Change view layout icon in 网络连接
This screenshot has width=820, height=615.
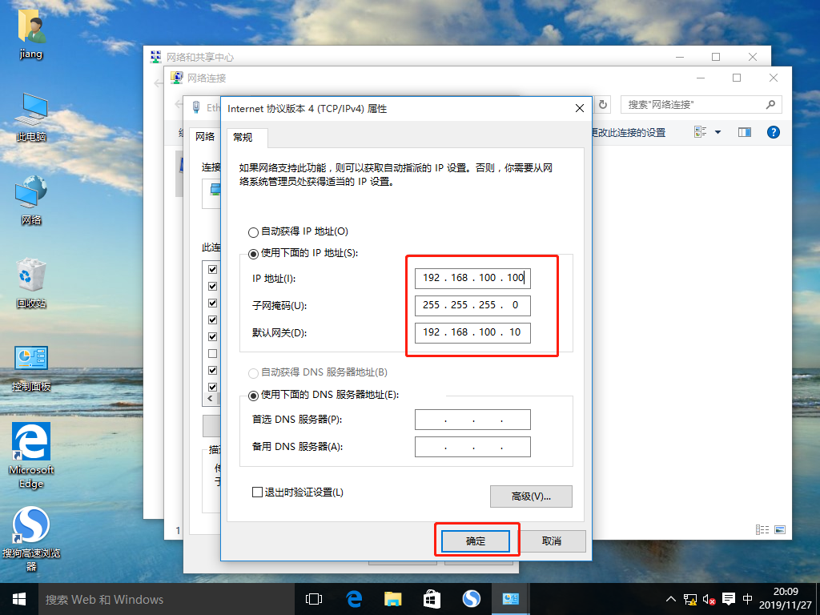(700, 132)
